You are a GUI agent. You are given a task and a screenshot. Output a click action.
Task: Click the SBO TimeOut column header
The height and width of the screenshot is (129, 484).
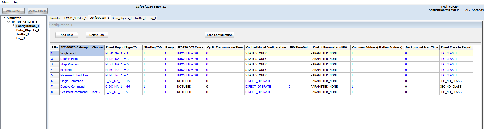298,47
